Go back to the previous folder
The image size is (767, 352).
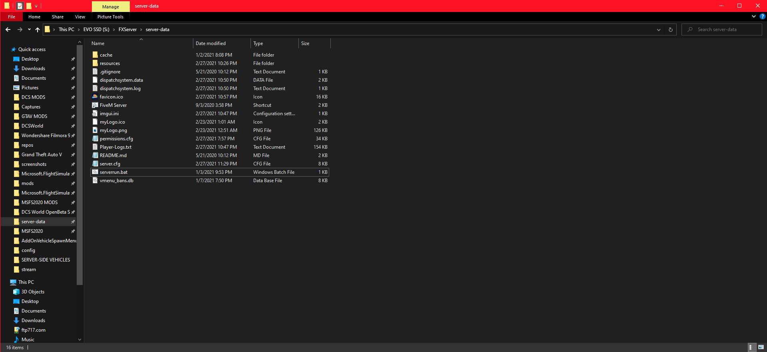(8, 29)
